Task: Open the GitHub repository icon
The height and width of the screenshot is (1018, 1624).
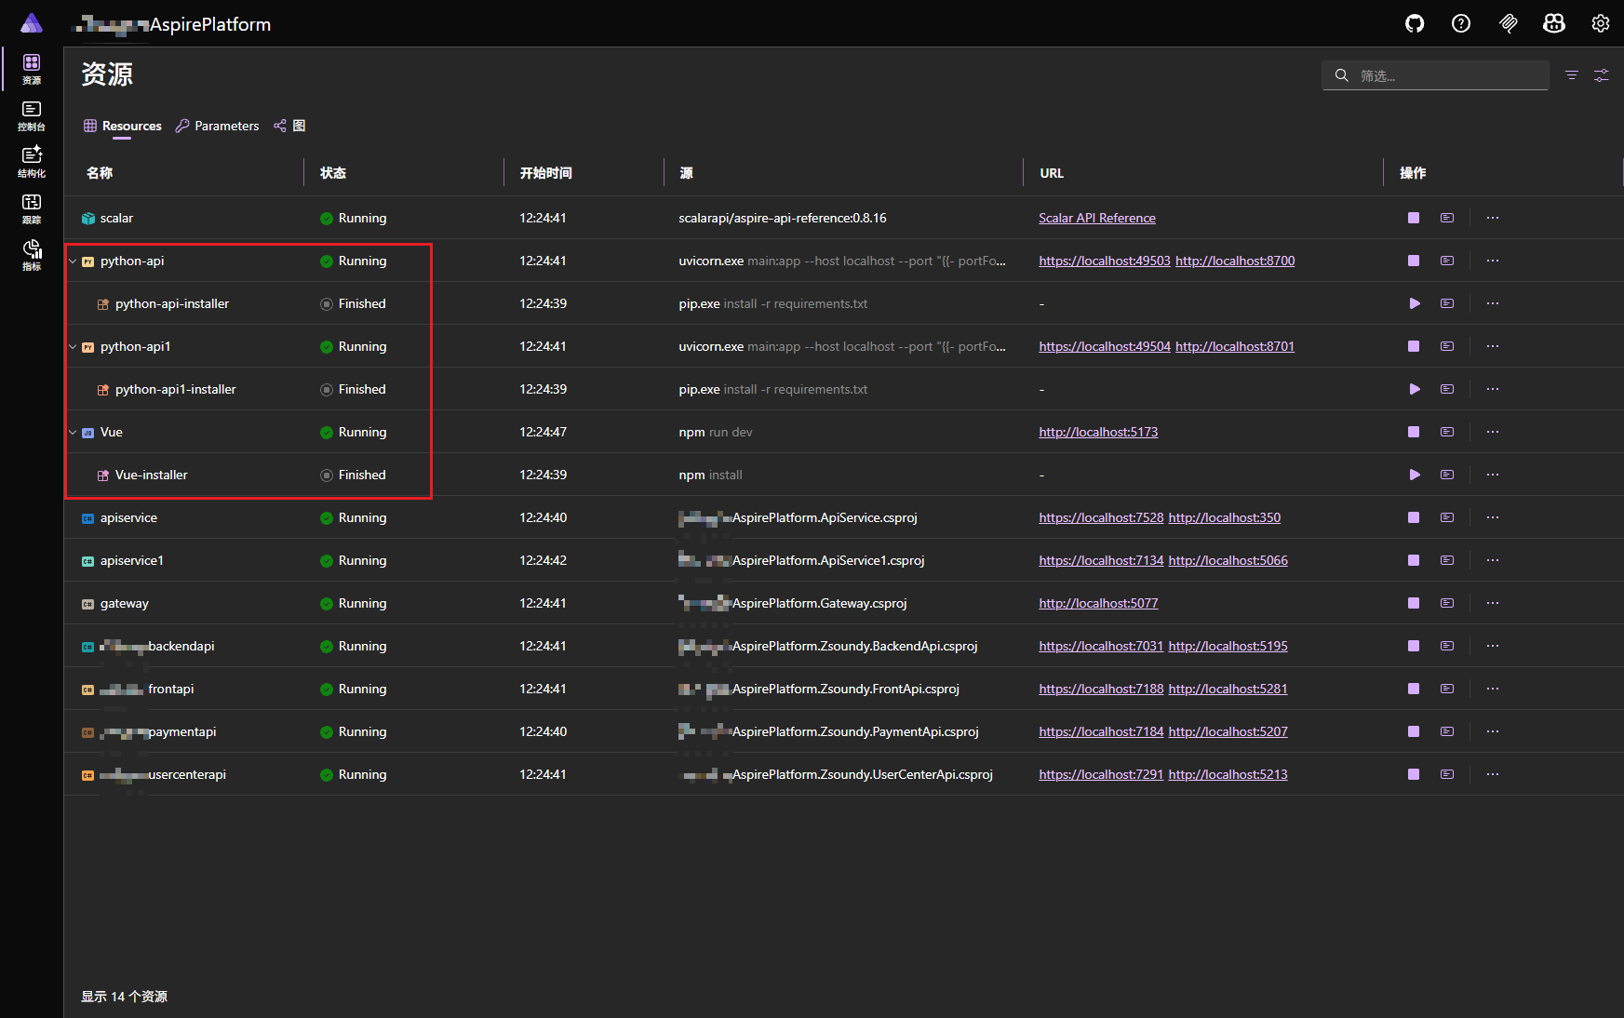Action: coord(1415,24)
